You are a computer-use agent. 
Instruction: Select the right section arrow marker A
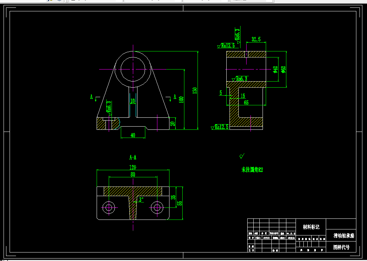(x=171, y=97)
